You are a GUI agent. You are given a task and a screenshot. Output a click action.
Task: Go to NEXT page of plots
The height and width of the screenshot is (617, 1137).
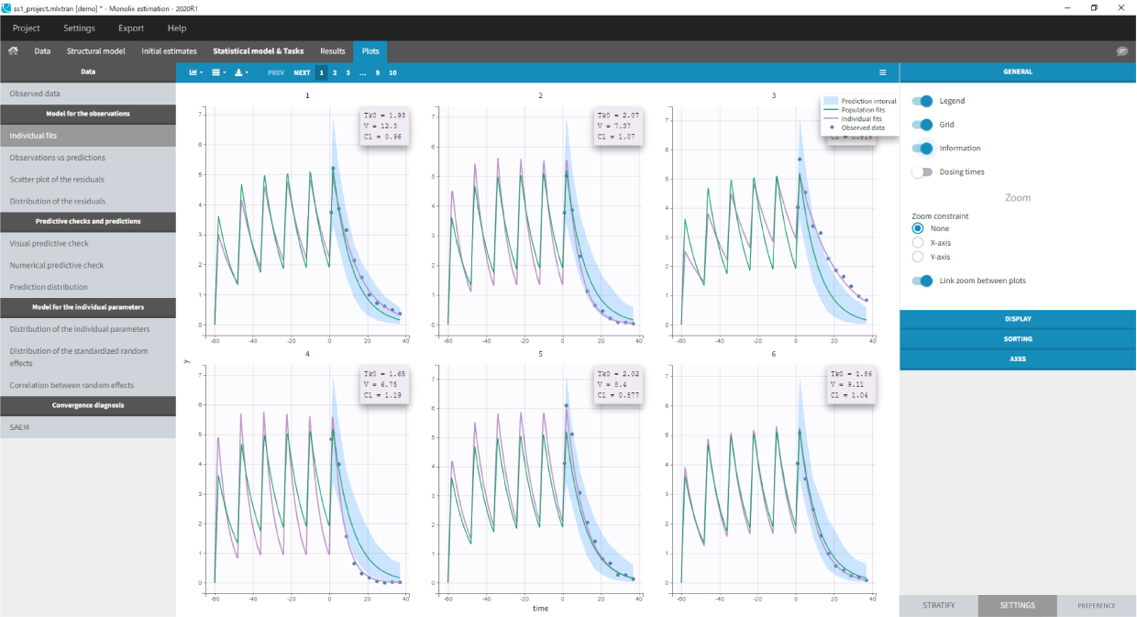coord(302,72)
